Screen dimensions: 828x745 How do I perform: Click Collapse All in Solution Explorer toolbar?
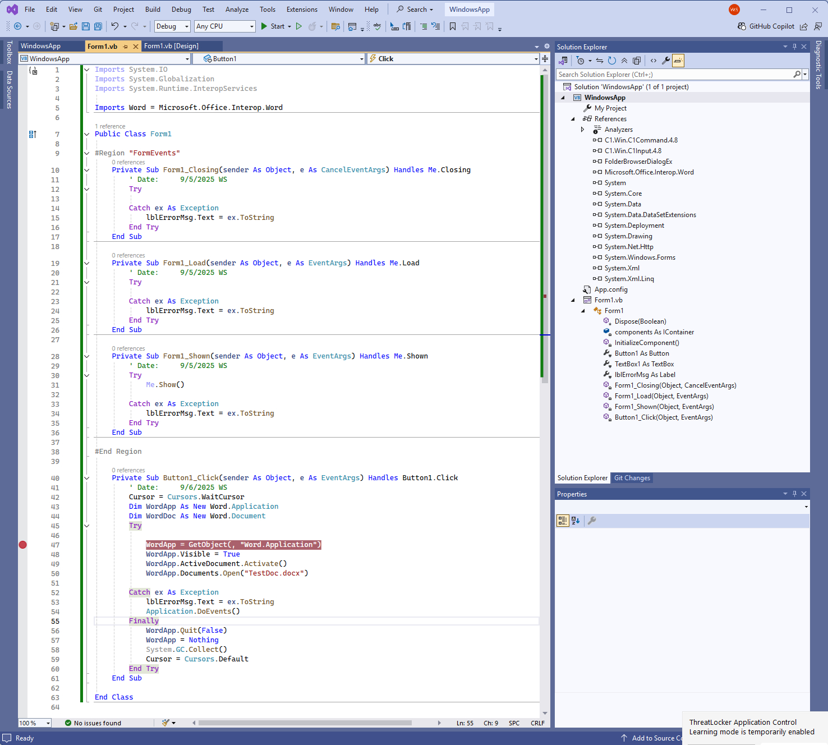pos(624,61)
